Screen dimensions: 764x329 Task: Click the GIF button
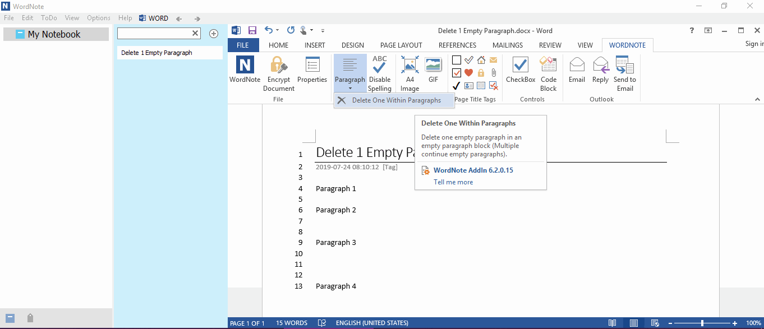(433, 69)
